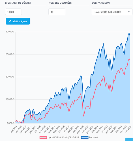Click the mars 2020 dip on the blue line
Screen dimensions: 133x141
pos(83,102)
